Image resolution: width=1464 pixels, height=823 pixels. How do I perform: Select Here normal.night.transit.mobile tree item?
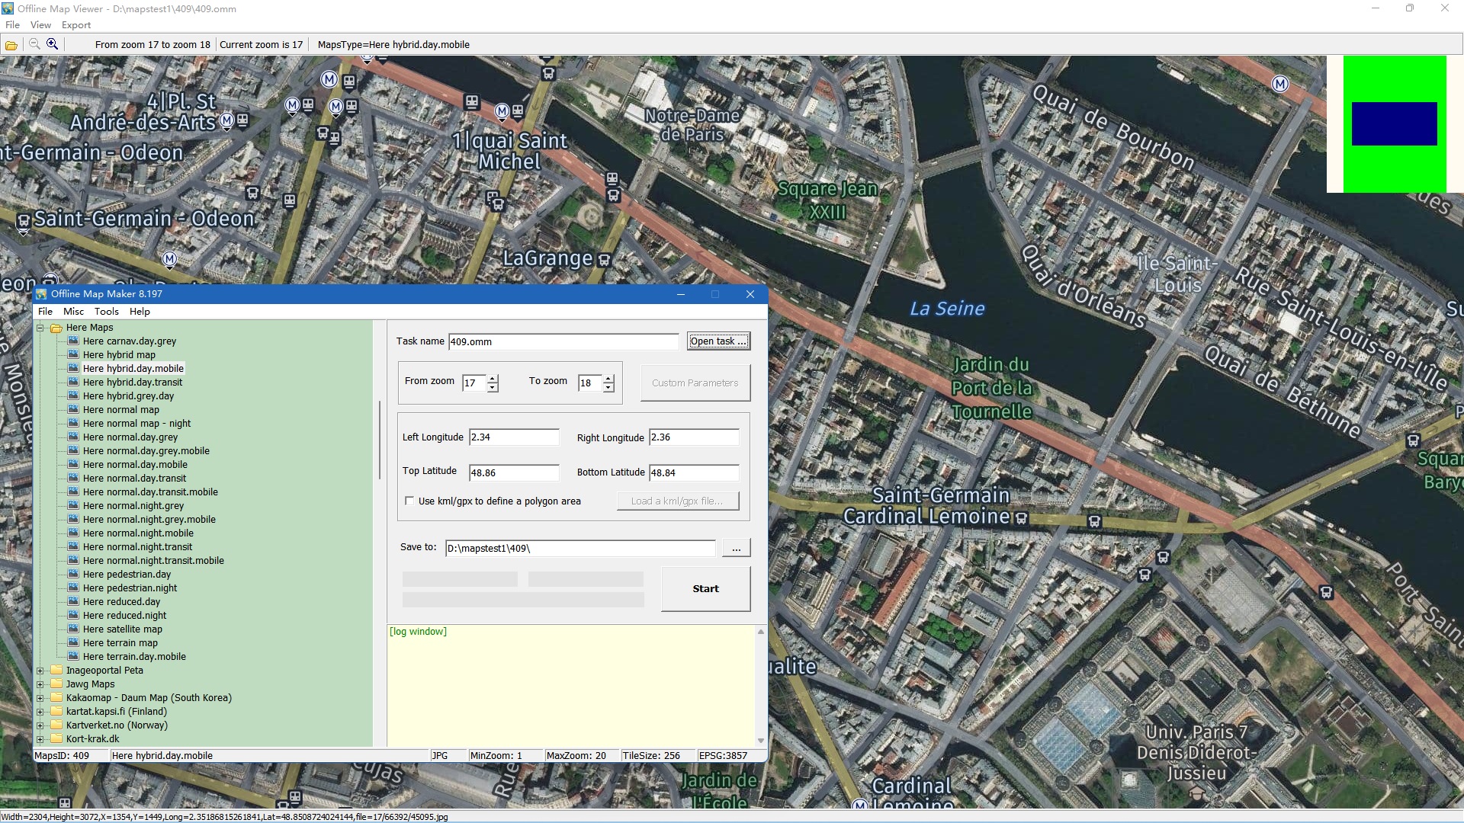(153, 560)
